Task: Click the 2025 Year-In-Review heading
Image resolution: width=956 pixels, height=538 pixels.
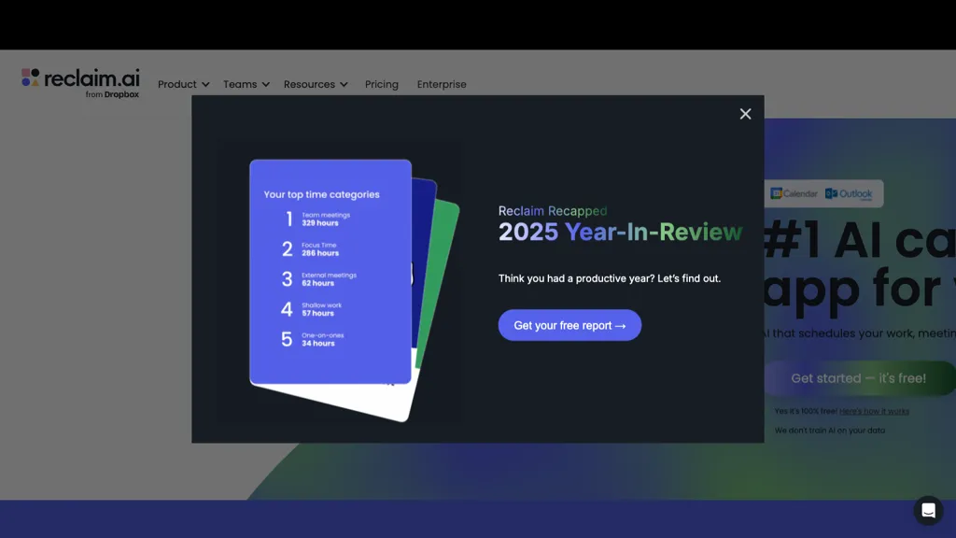Action: 620,232
